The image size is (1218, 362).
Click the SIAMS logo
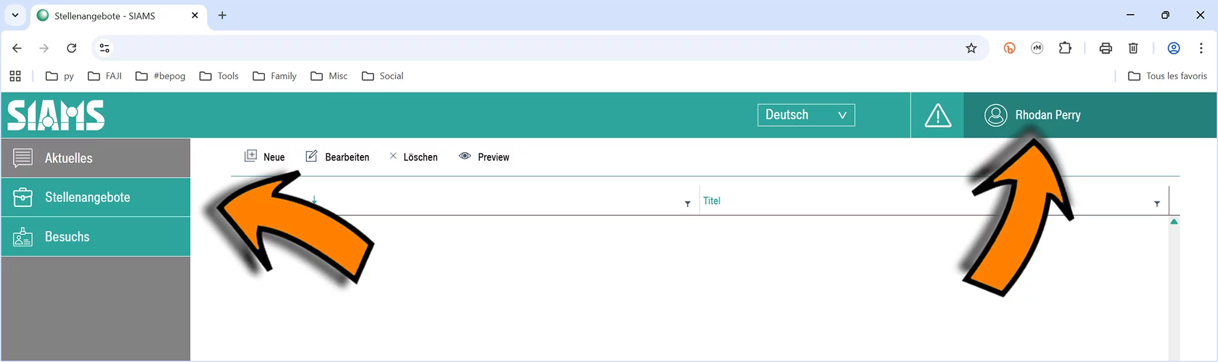[x=56, y=115]
